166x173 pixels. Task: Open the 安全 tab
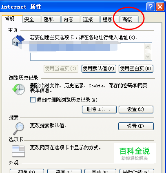click(31, 19)
